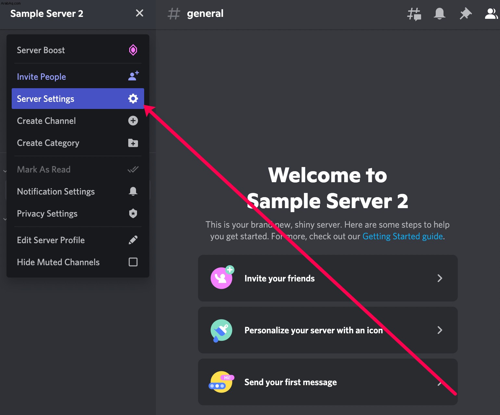Open pinned messages pin icon

466,14
